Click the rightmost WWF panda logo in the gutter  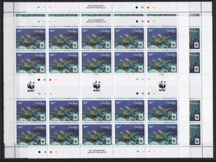coord(162,86)
